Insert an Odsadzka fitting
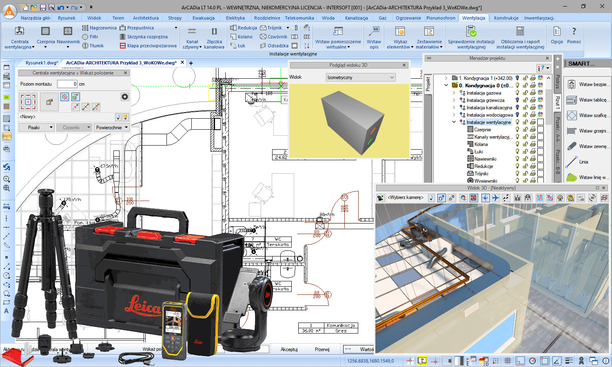612x367 pixels. (274, 46)
